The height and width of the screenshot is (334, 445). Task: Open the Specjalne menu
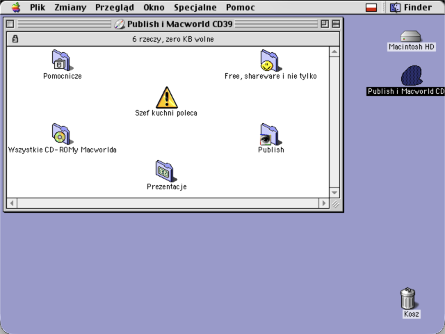coord(195,8)
